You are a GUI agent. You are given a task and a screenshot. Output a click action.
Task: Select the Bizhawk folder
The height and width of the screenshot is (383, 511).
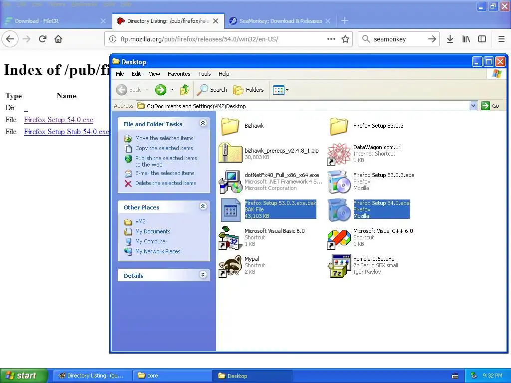pyautogui.click(x=243, y=126)
